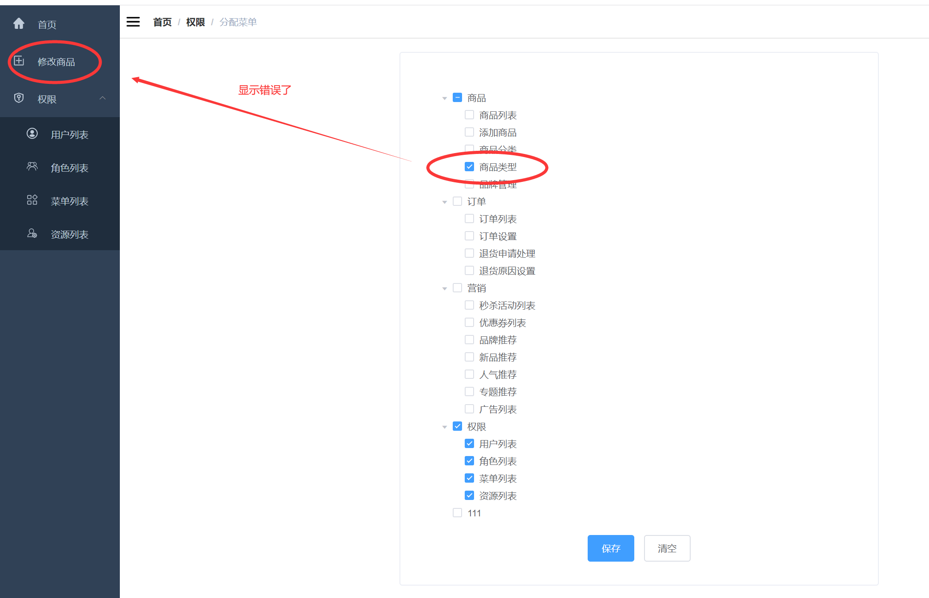929x598 pixels.
Task: Check the 优惠券列表 checkbox
Action: 469,323
